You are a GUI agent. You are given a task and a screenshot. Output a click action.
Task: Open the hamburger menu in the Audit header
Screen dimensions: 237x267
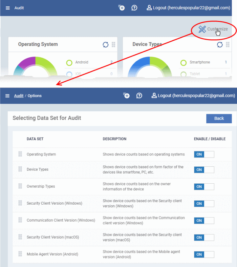(x=8, y=8)
